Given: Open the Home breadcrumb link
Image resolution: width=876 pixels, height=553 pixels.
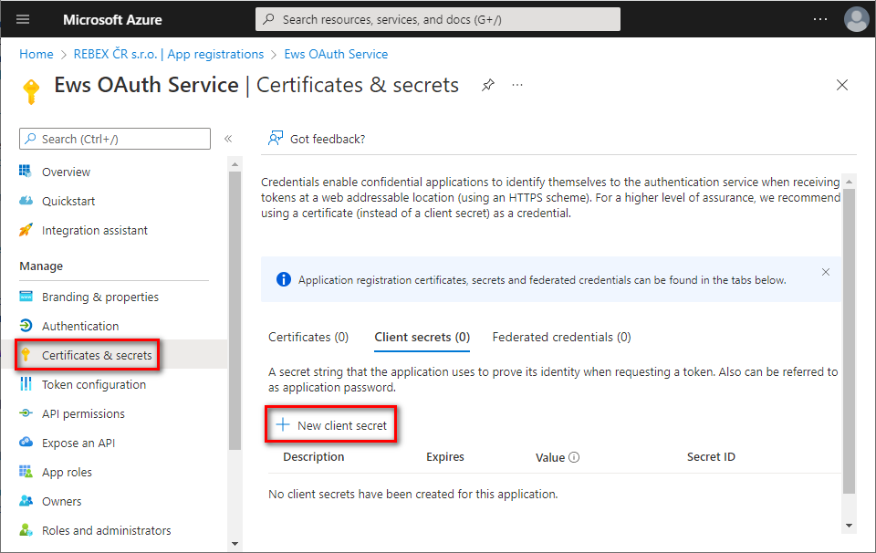Looking at the screenshot, I should coord(36,54).
